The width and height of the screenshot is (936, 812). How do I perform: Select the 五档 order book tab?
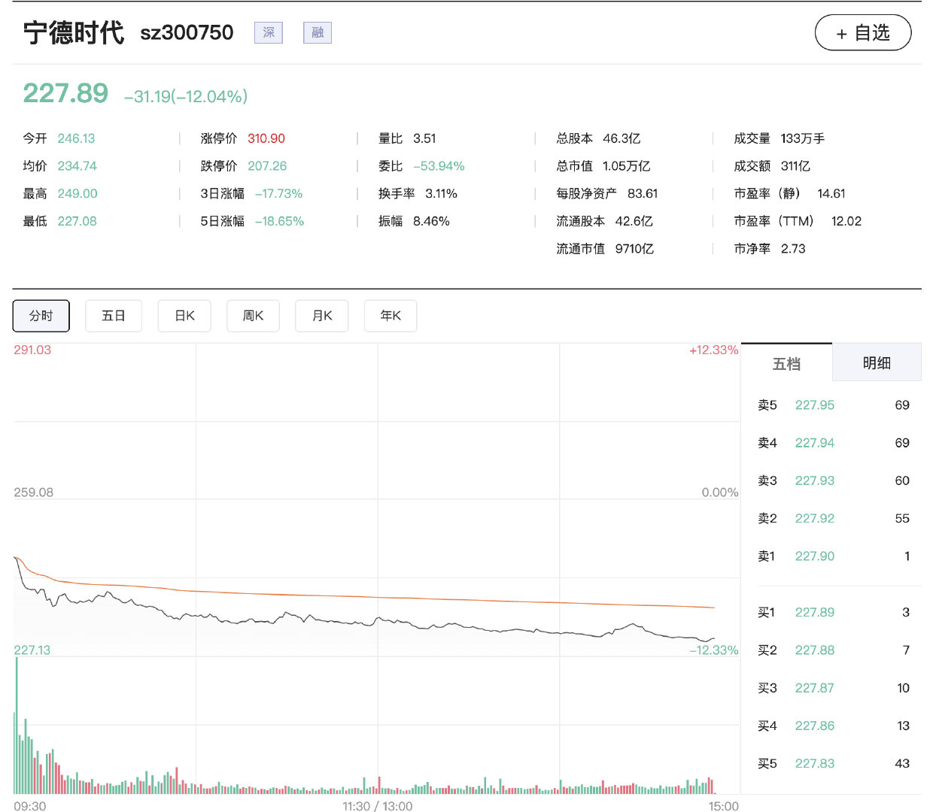787,363
